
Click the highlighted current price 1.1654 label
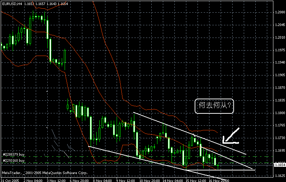[280, 165]
